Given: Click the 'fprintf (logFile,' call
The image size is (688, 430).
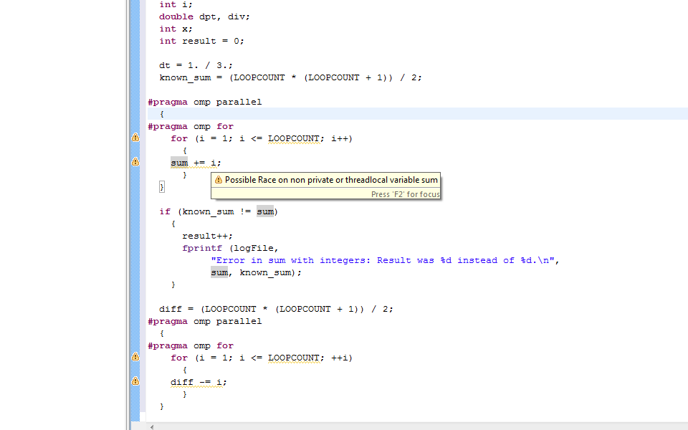Looking at the screenshot, I should [230, 249].
